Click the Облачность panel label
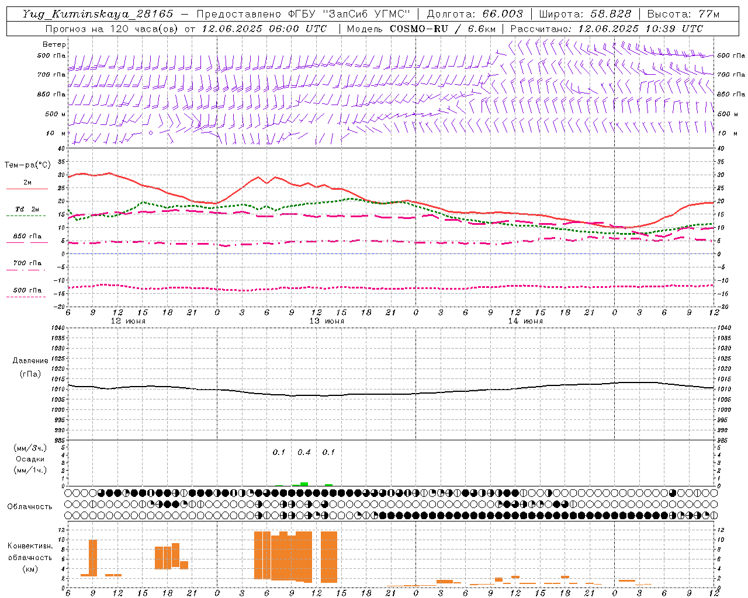 click(x=30, y=507)
